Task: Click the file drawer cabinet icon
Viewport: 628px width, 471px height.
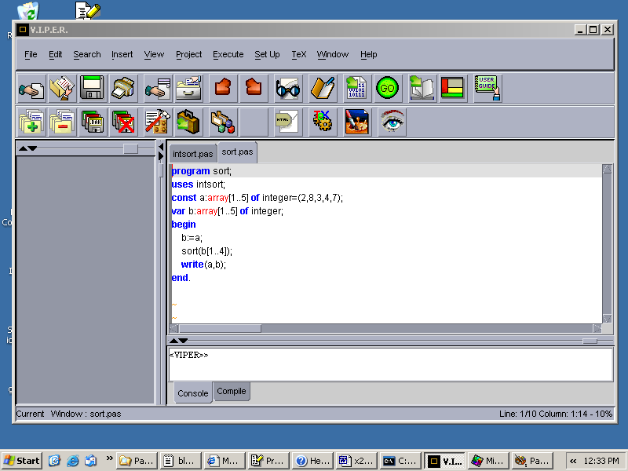Action: pyautogui.click(x=188, y=88)
